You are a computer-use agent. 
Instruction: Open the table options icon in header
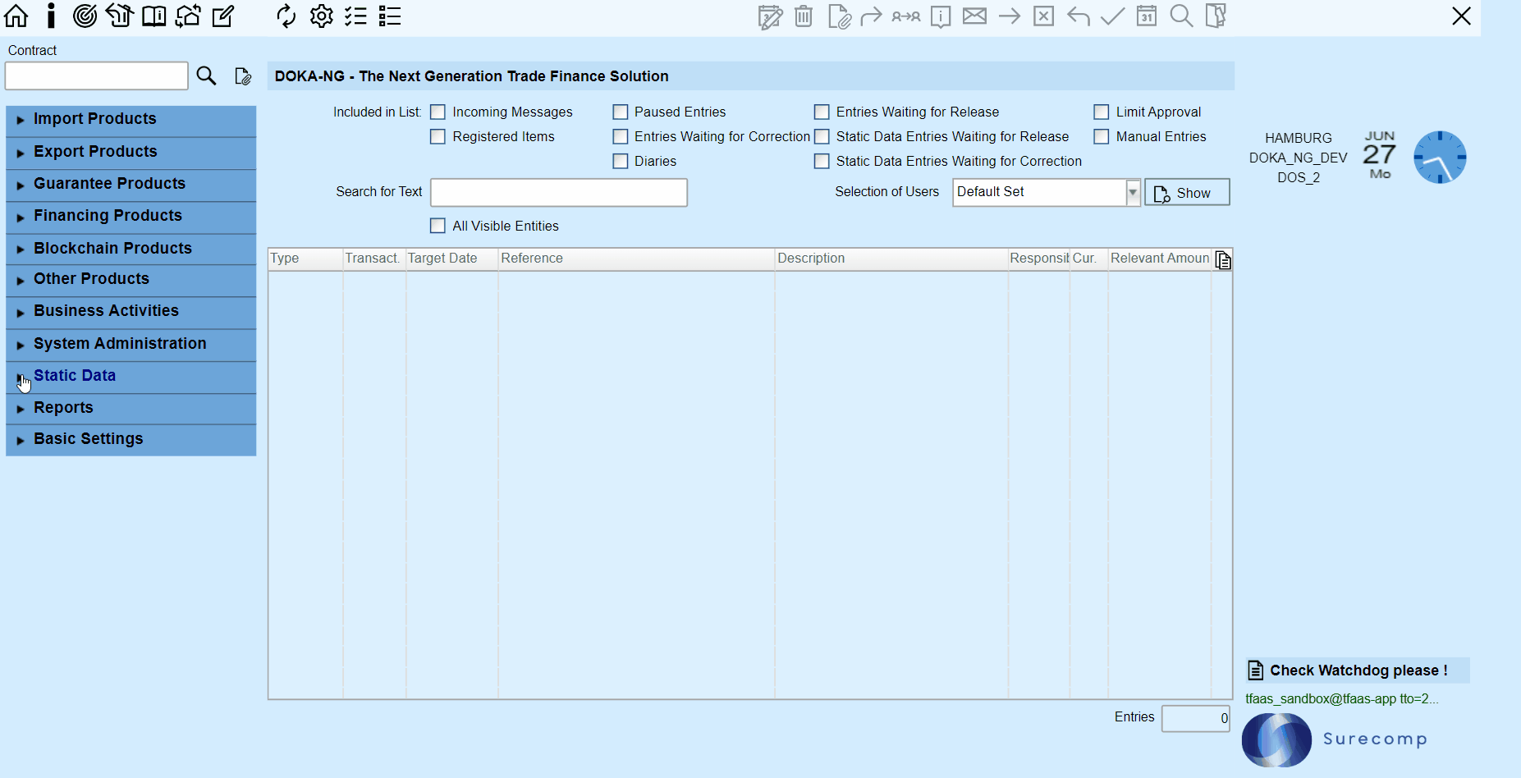(x=1223, y=260)
